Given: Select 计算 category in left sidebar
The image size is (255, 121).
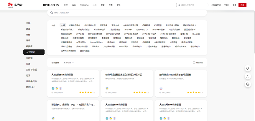Looking at the screenshot, I should click(28, 29).
